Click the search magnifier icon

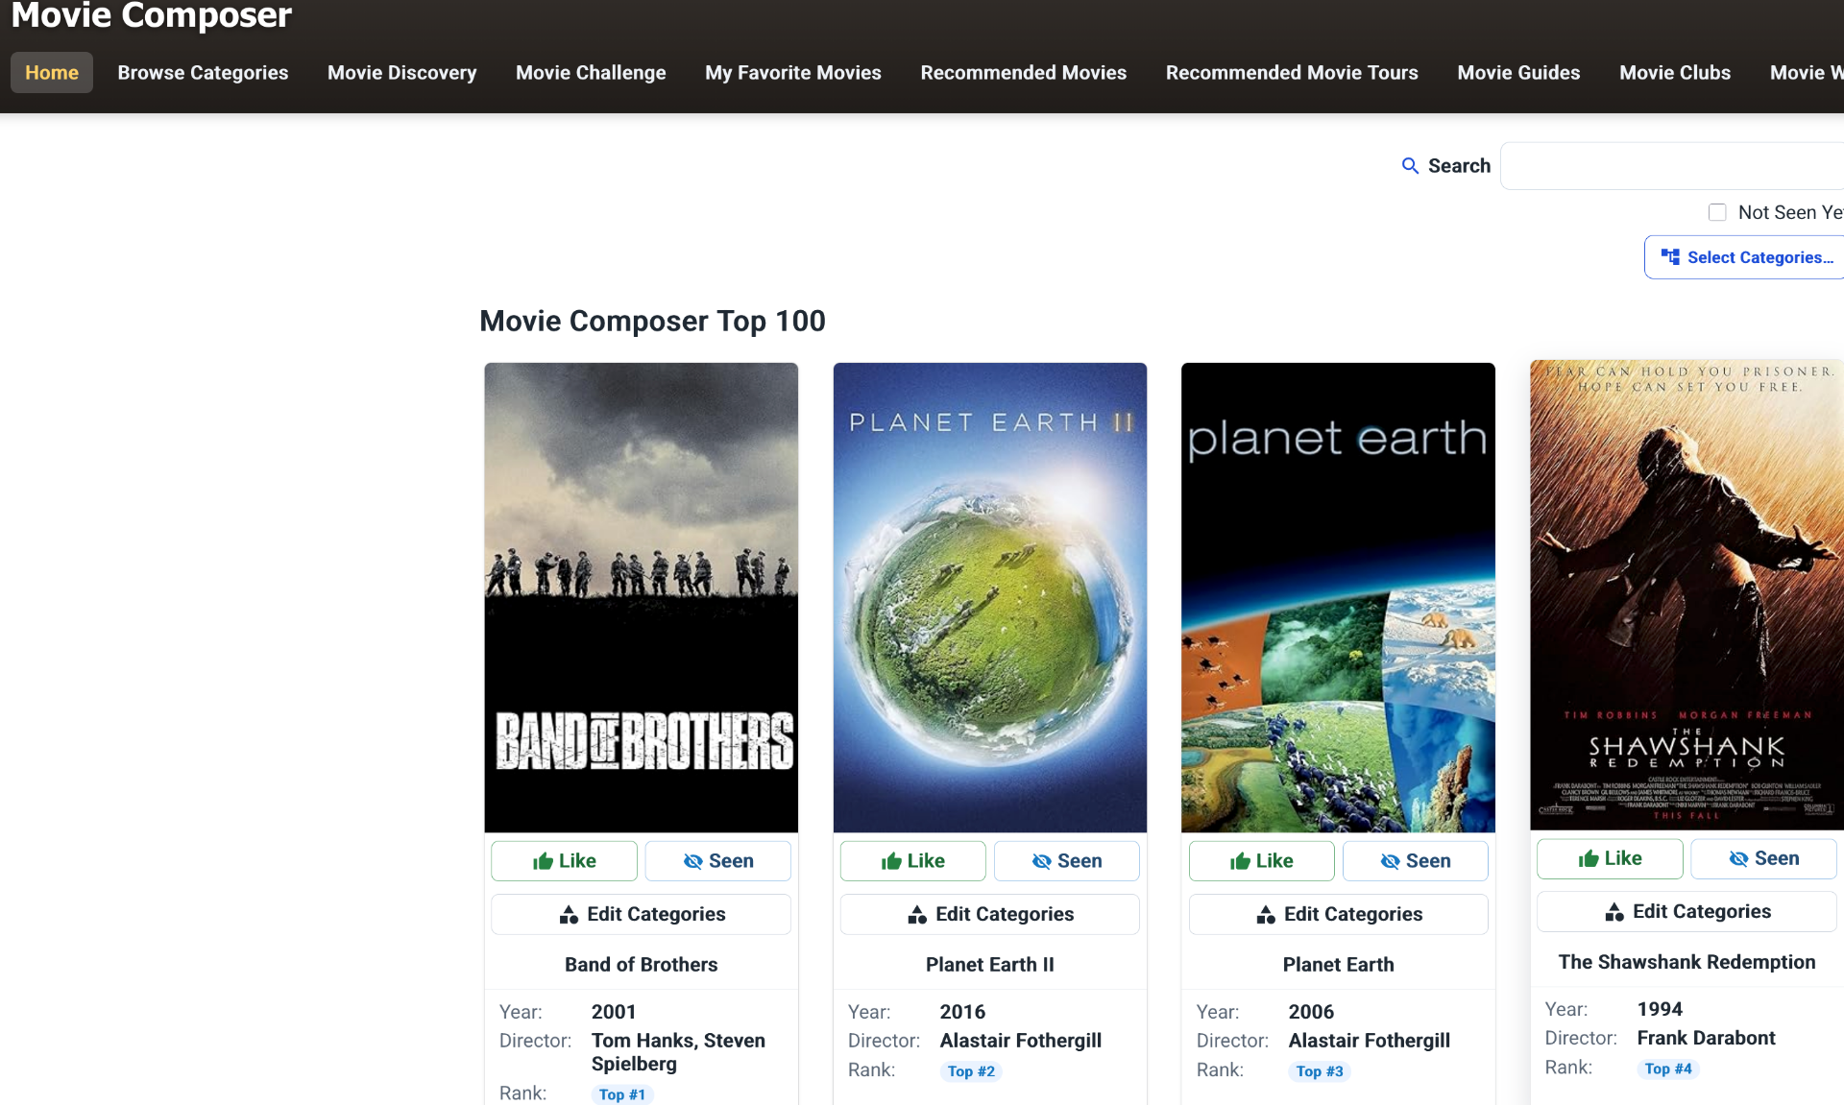coord(1410,166)
